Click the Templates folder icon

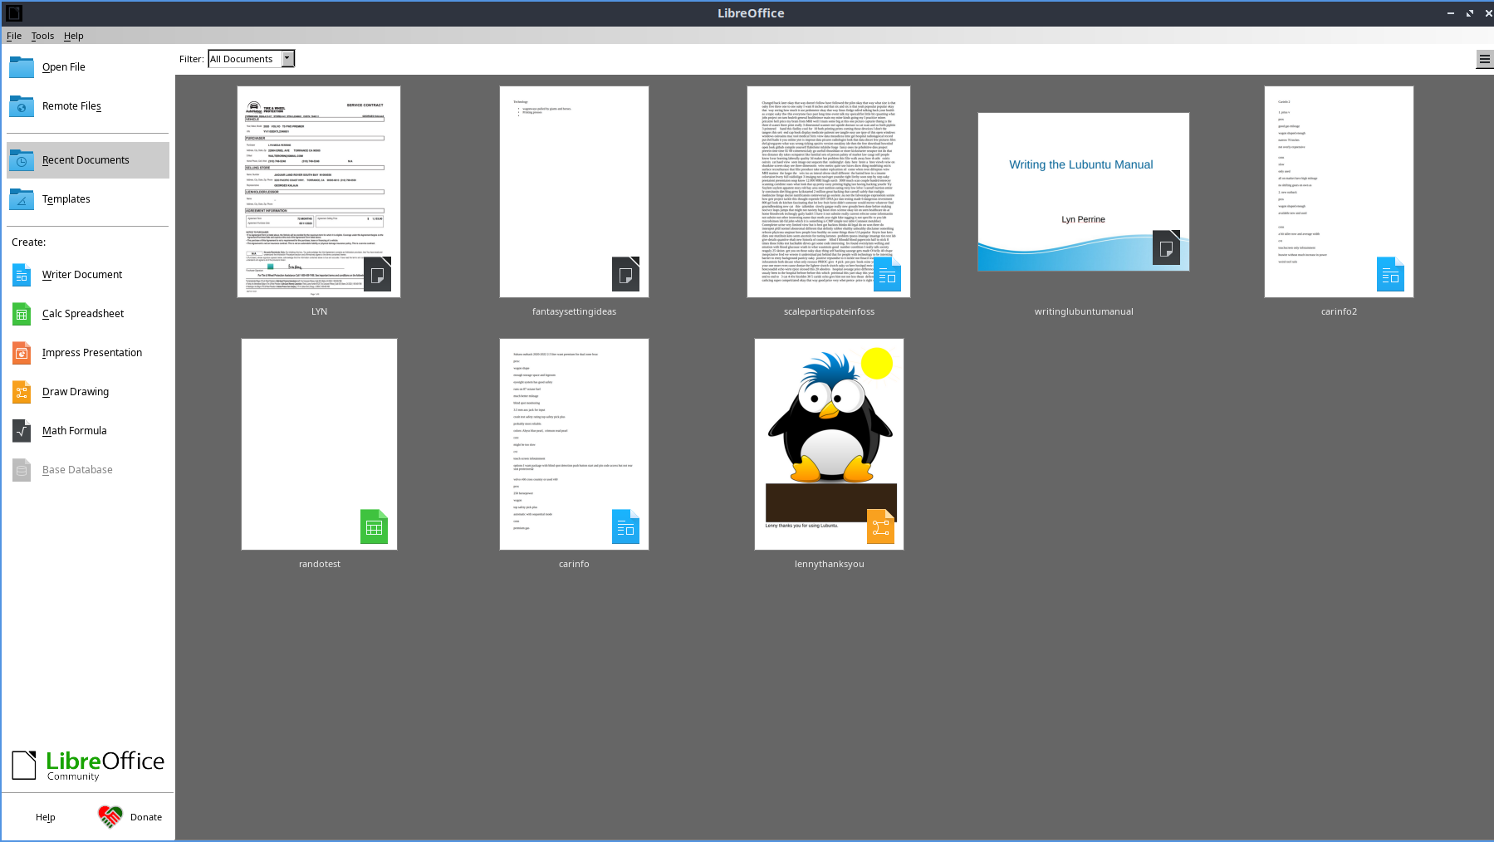click(x=22, y=199)
